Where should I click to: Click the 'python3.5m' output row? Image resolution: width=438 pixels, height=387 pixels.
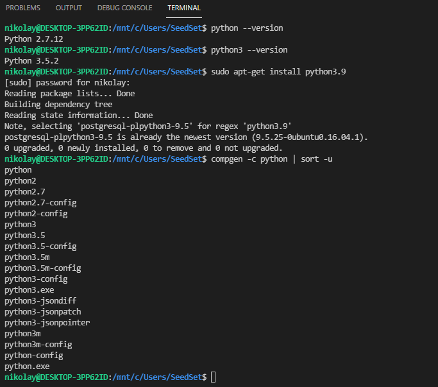tap(27, 257)
